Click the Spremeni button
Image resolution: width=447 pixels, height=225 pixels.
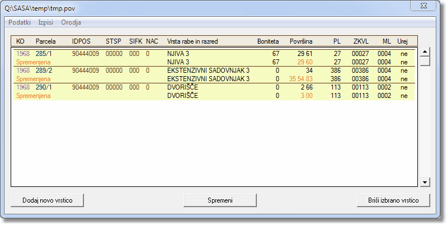tap(220, 200)
